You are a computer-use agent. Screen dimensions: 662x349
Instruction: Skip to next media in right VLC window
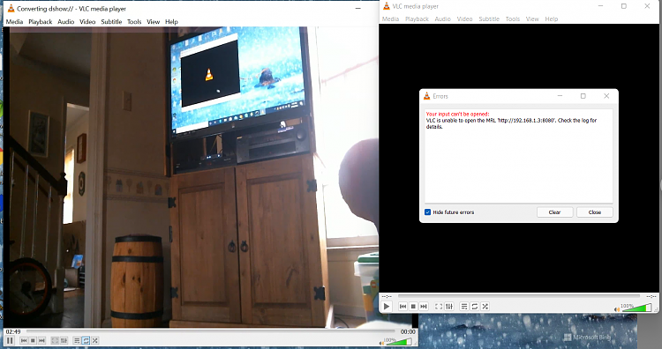pos(424,307)
